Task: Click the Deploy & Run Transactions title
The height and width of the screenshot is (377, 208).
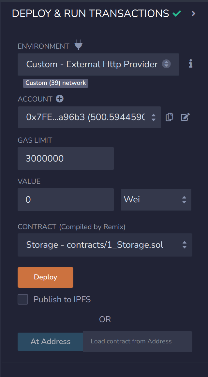Action: click(x=90, y=14)
